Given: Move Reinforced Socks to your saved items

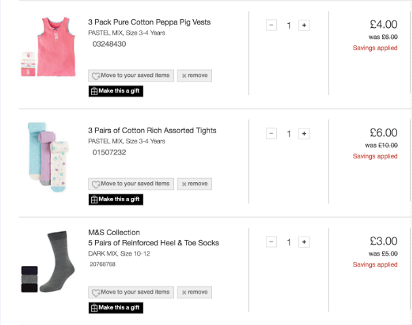Looking at the screenshot, I should 131,292.
